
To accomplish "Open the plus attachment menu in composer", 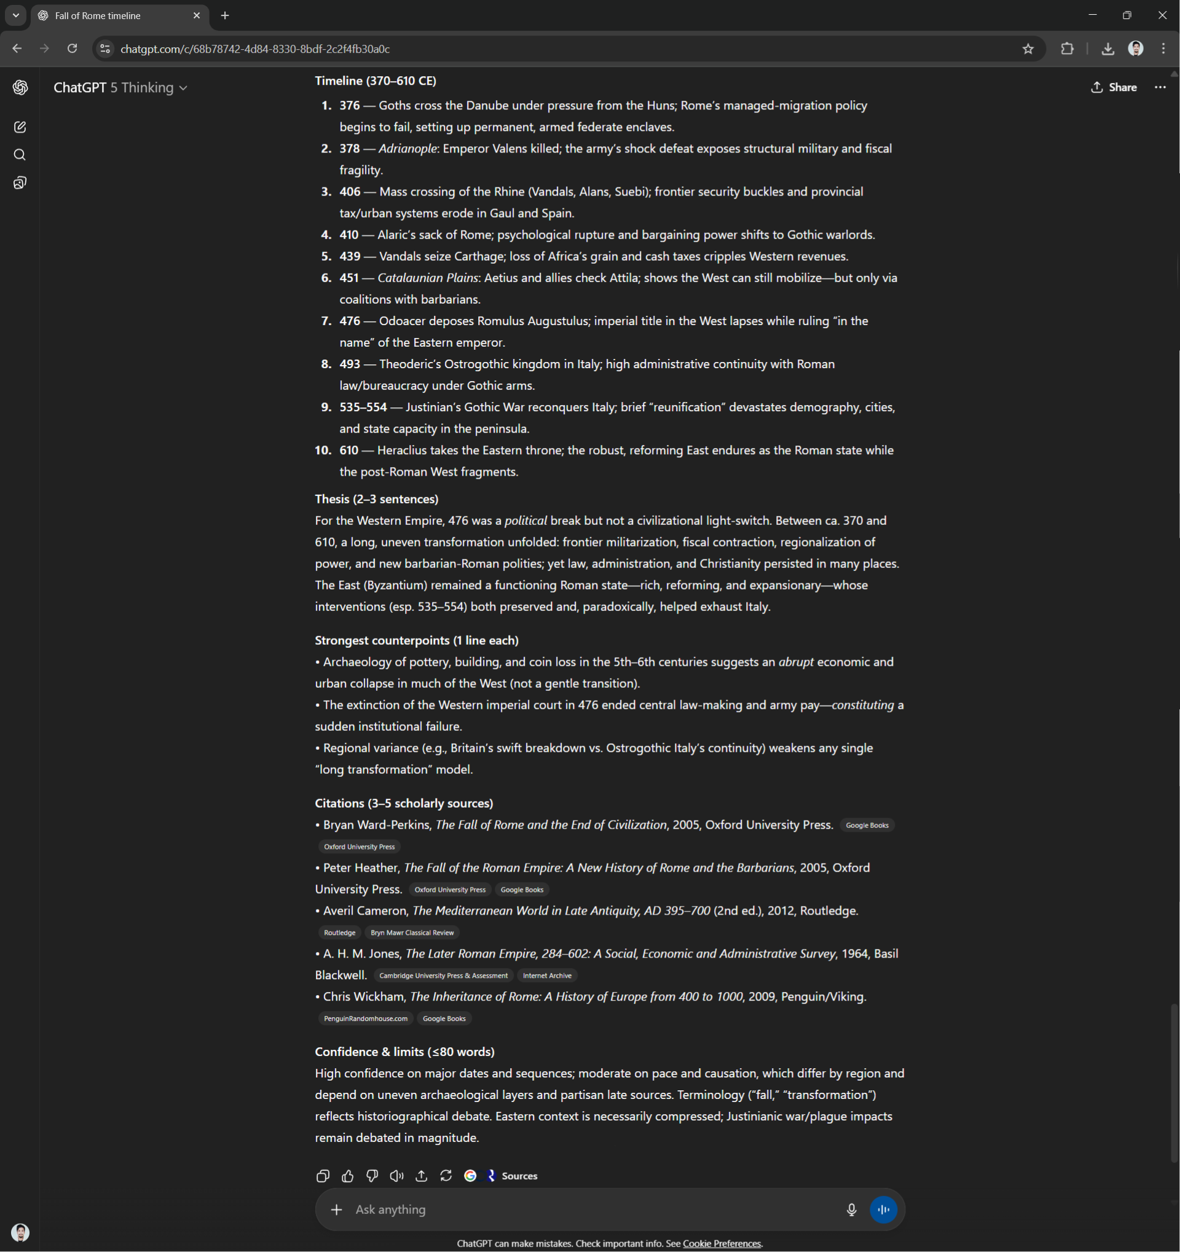I will point(336,1209).
